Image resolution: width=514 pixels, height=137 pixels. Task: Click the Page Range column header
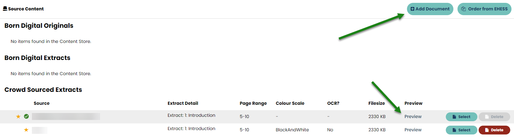click(x=253, y=103)
